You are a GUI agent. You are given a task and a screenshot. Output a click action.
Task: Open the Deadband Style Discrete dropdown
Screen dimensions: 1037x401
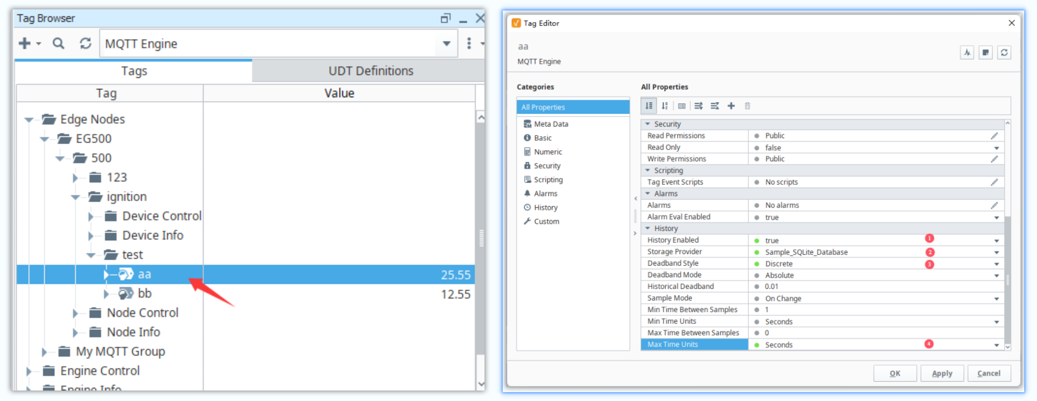(997, 264)
